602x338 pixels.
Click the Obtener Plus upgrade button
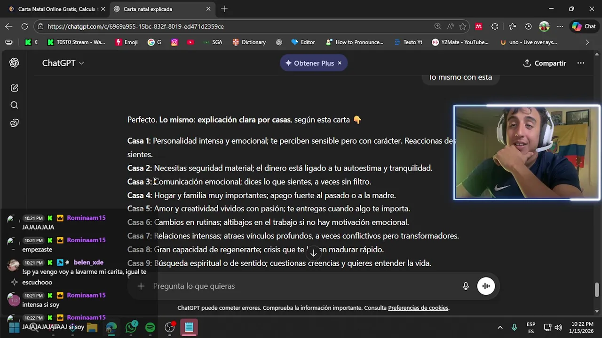click(x=309, y=63)
